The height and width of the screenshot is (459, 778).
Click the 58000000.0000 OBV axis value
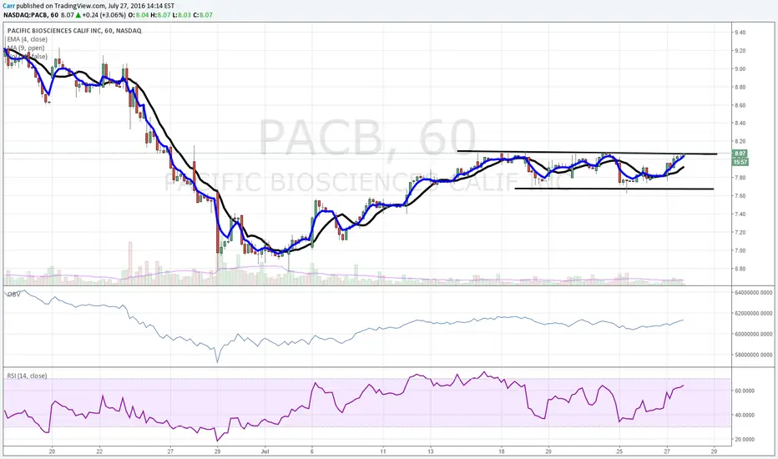tap(753, 355)
